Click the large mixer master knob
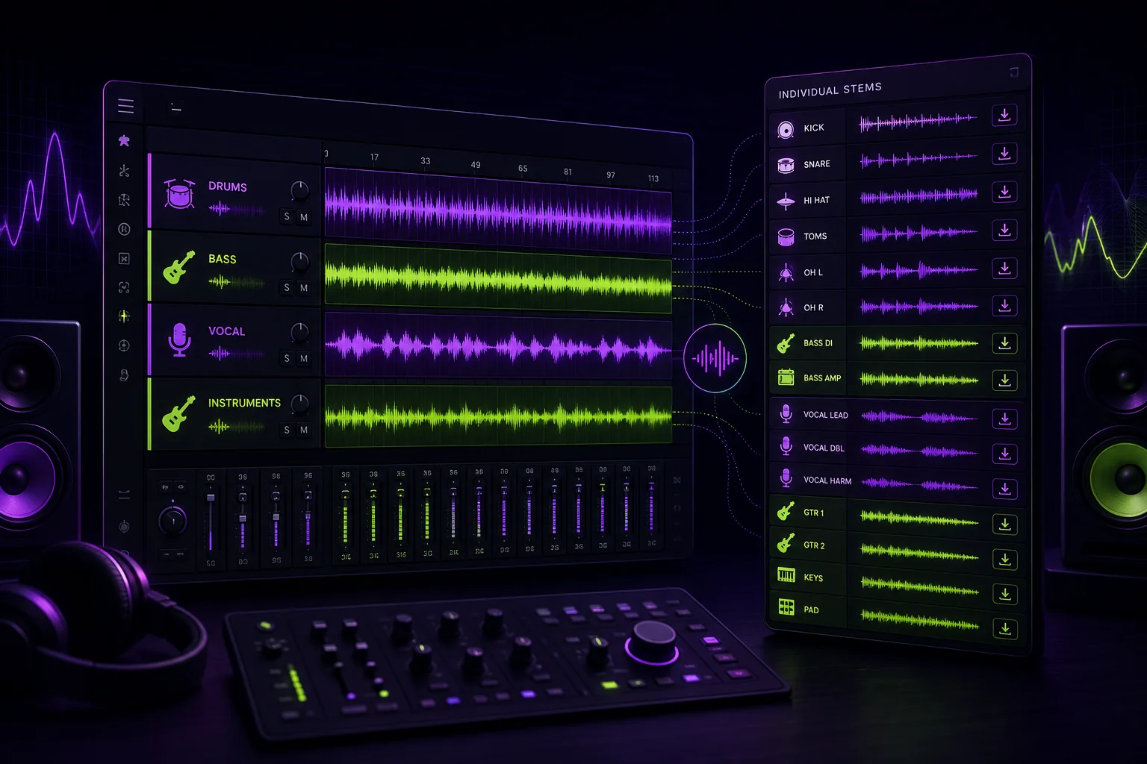 pyautogui.click(x=172, y=520)
